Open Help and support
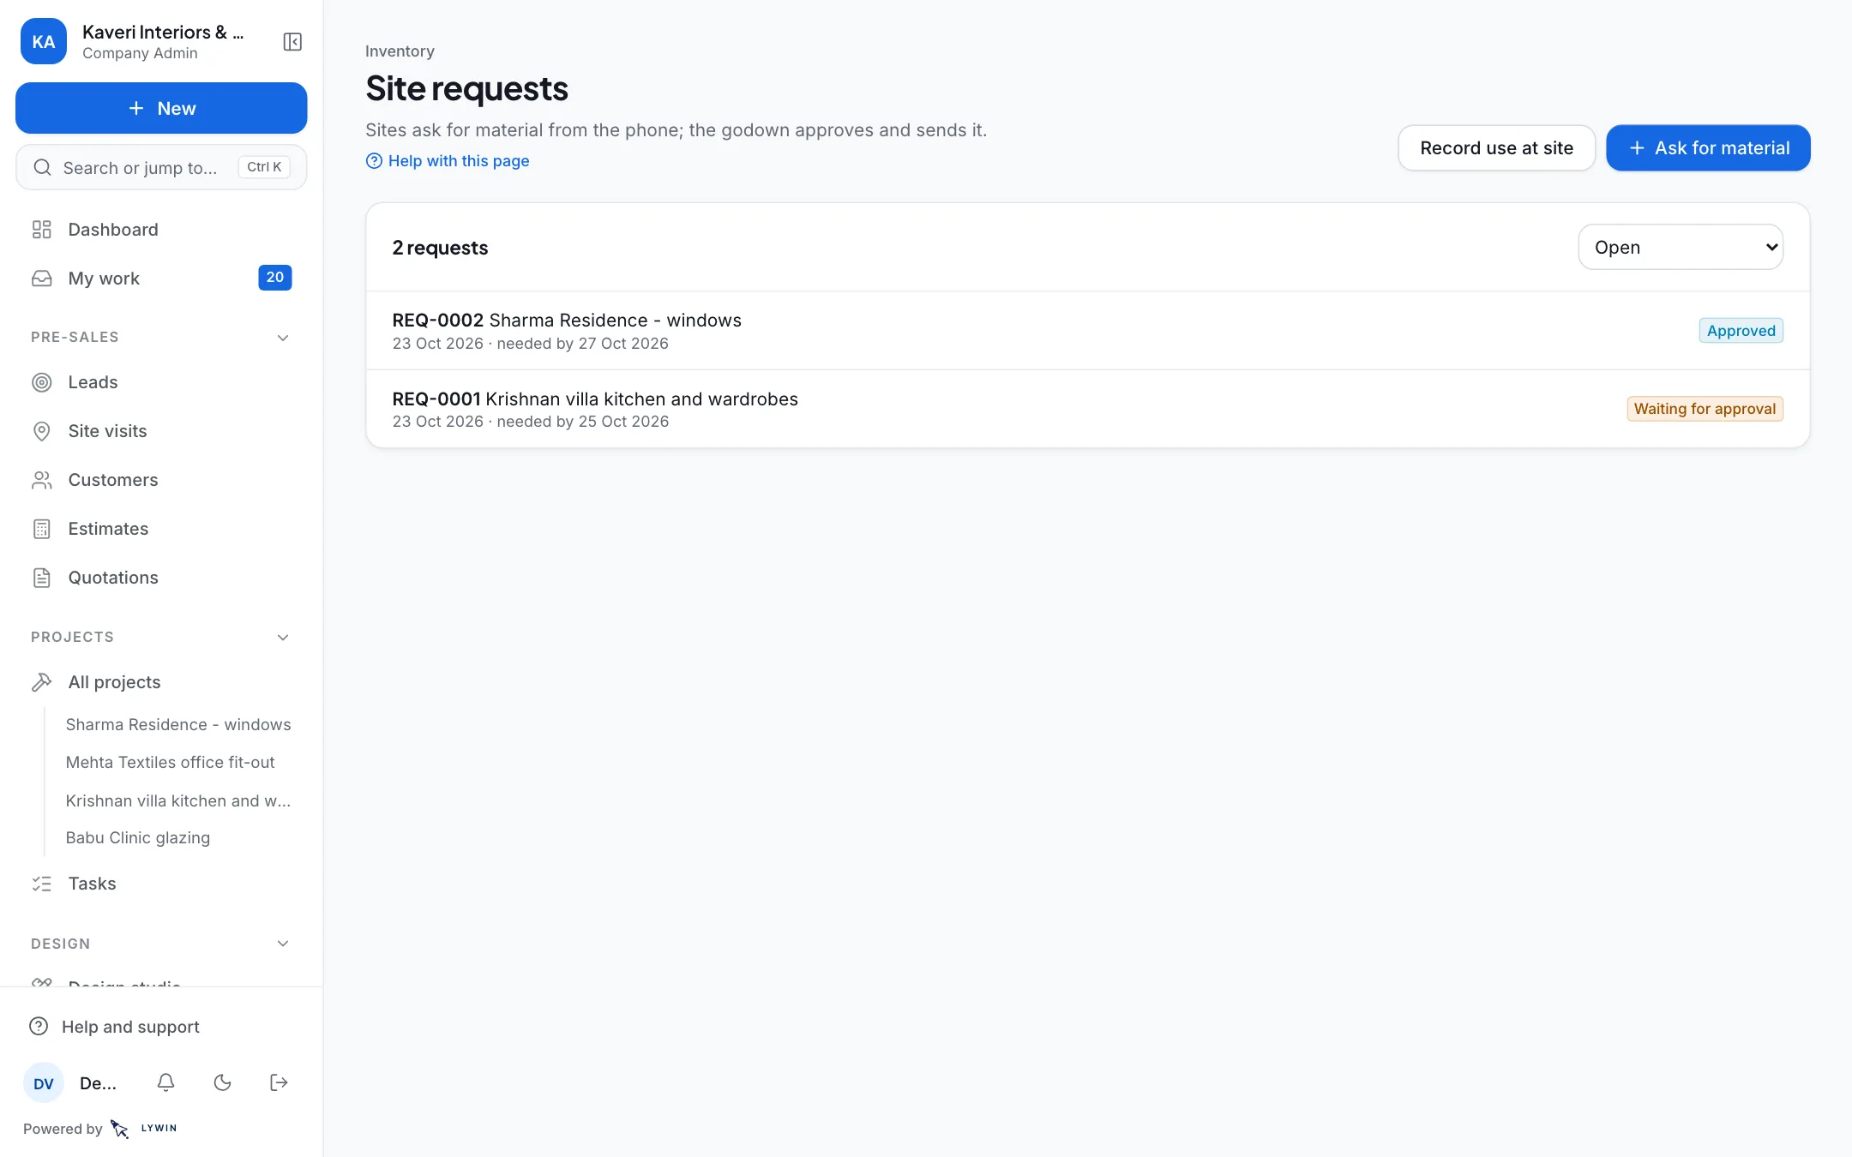The image size is (1852, 1157). (x=161, y=1027)
